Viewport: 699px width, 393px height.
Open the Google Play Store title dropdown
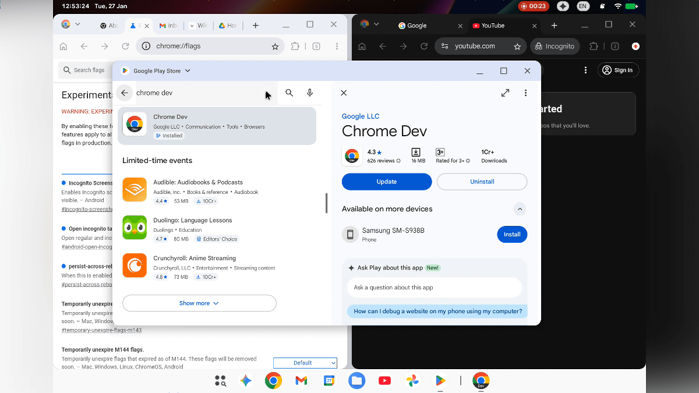[x=186, y=70]
